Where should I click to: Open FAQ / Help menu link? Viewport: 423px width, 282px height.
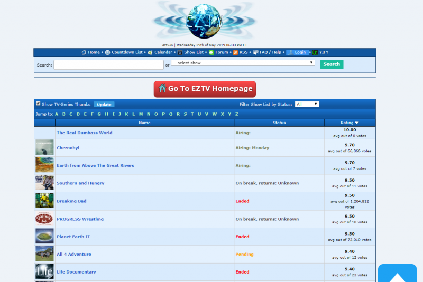(x=270, y=52)
